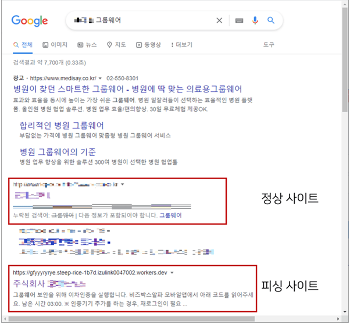The image size is (350, 324).
Task: Open 도구 search tools
Action: click(268, 45)
